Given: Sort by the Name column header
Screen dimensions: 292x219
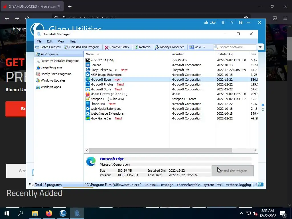Looking at the screenshot, I should click(x=127, y=54).
